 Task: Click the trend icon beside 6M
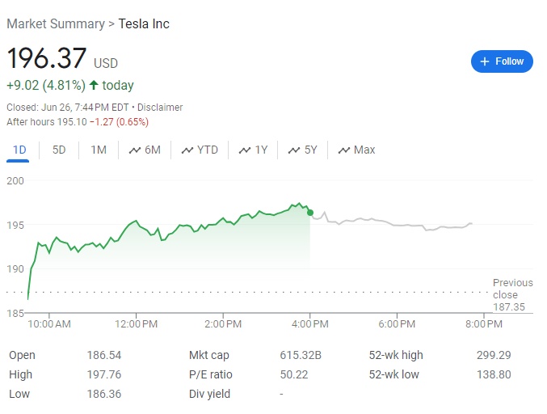135,150
